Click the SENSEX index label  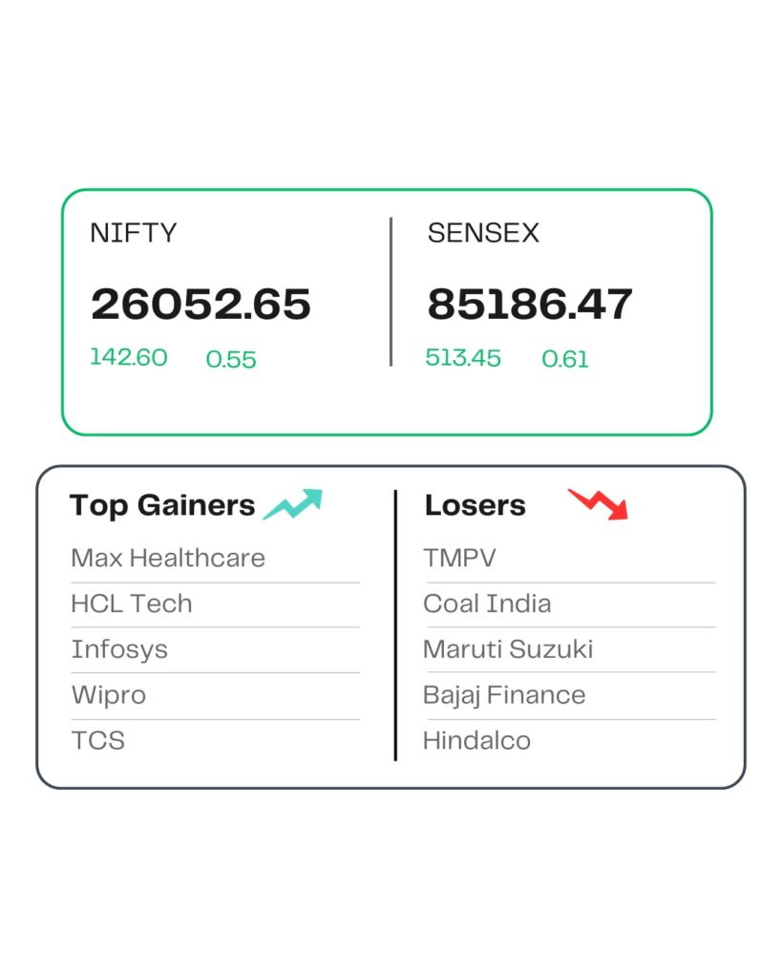[483, 233]
